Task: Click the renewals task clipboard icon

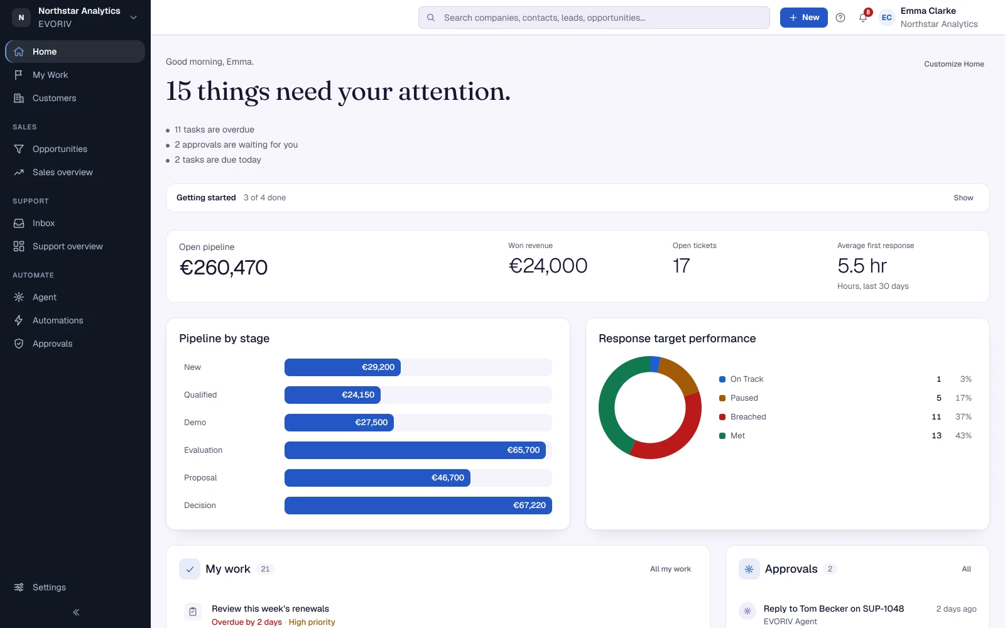Action: pos(193,612)
